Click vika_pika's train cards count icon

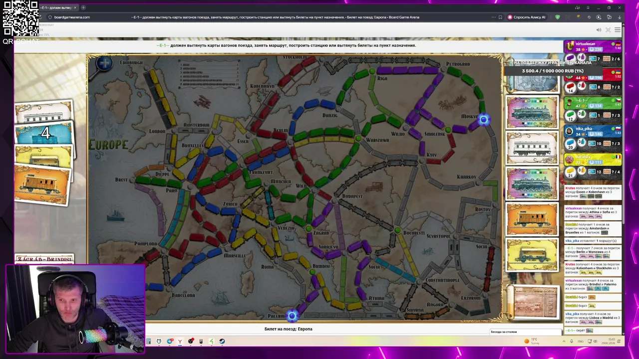click(x=592, y=144)
